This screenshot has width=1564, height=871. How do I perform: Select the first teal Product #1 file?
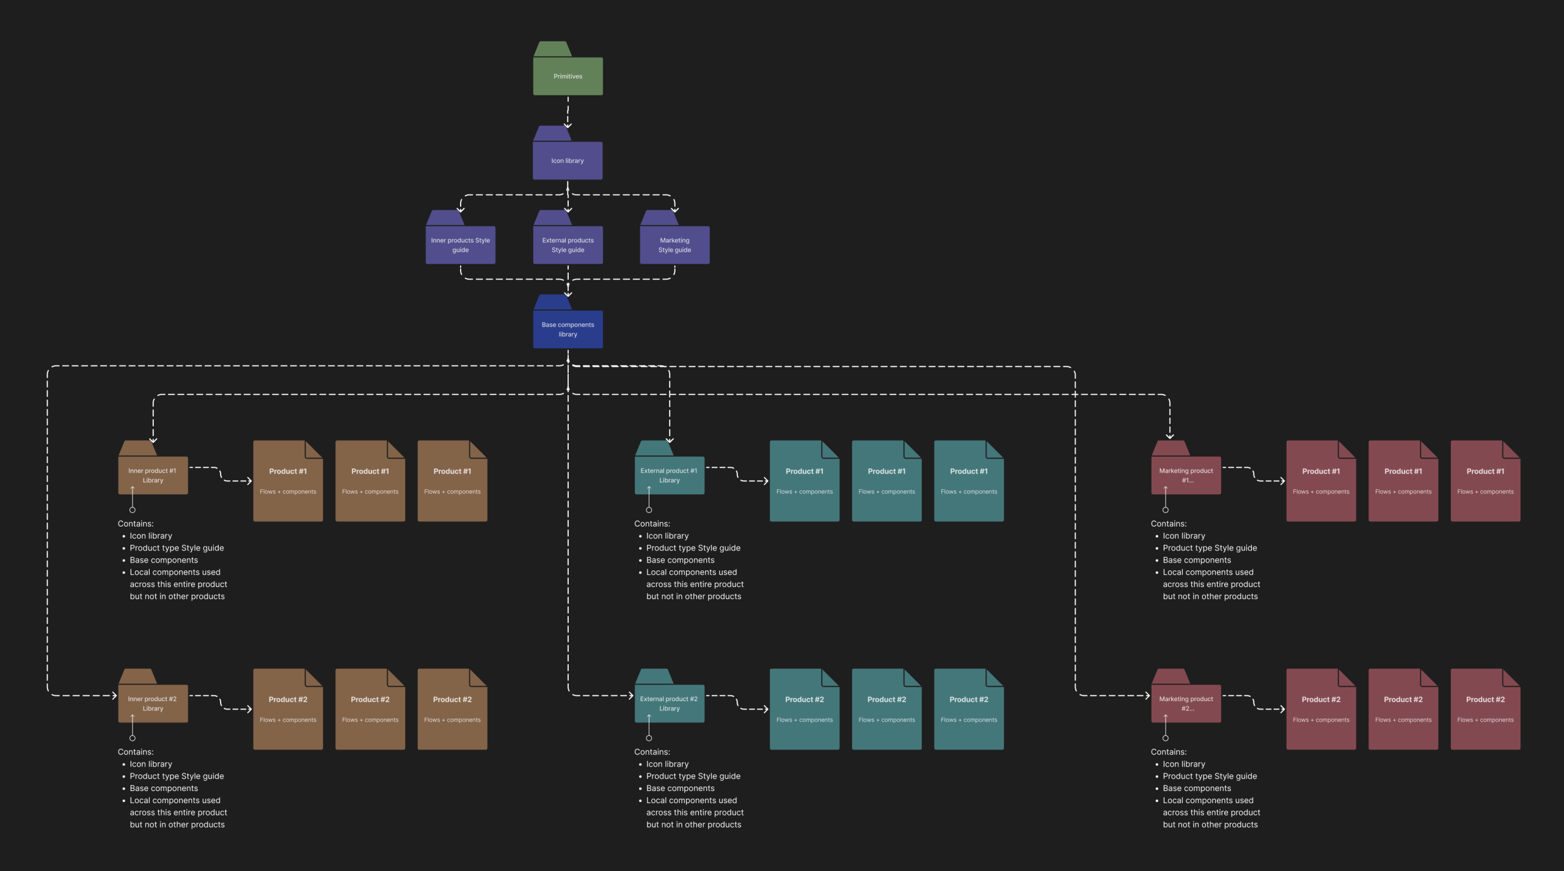(x=804, y=481)
